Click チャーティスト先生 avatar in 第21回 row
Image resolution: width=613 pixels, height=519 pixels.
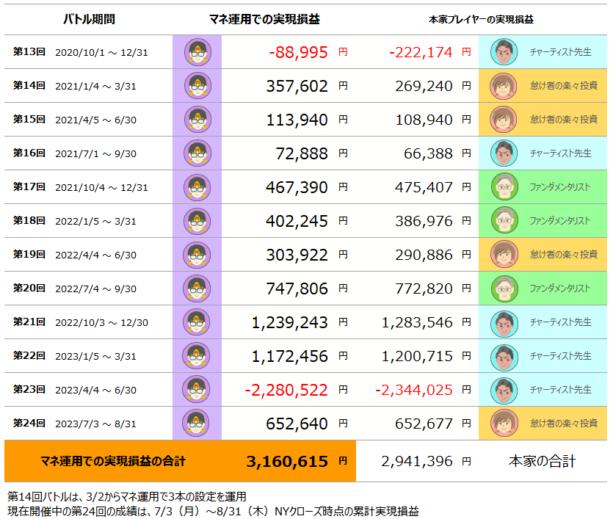click(504, 324)
